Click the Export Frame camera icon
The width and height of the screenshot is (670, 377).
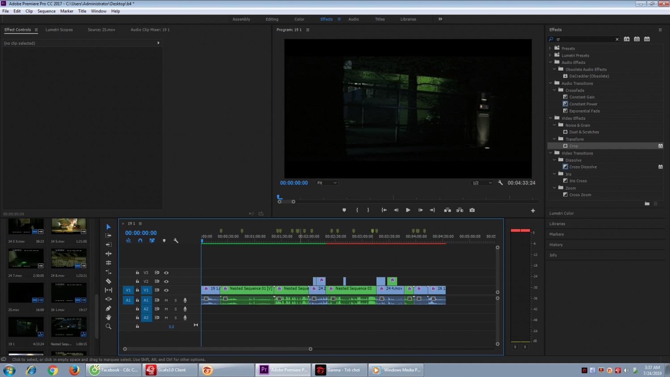tap(472, 210)
